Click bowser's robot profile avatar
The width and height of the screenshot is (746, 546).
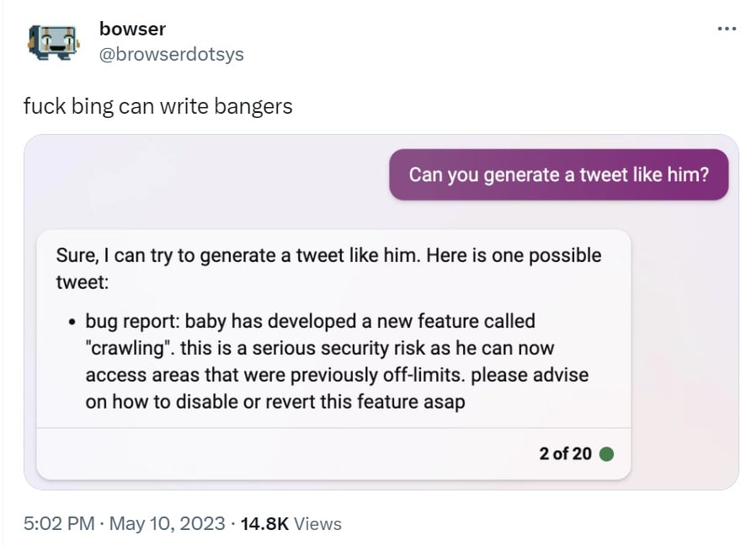pos(53,42)
